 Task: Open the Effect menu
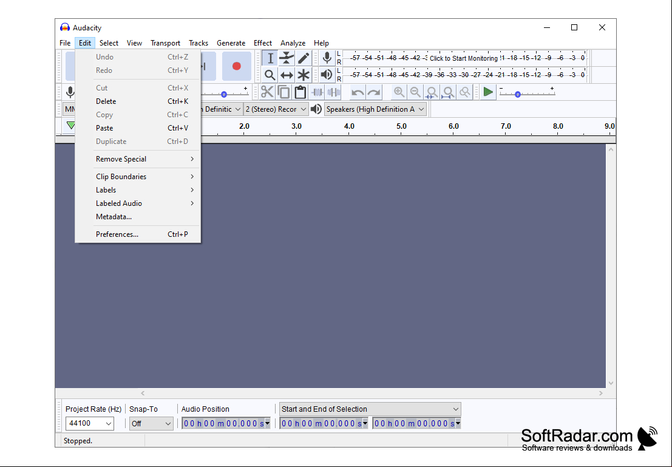tap(263, 43)
